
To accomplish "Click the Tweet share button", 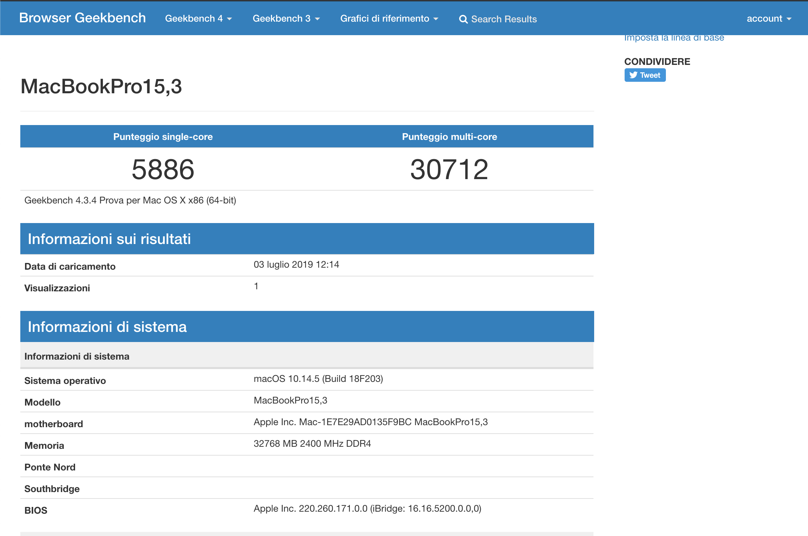I will [645, 75].
